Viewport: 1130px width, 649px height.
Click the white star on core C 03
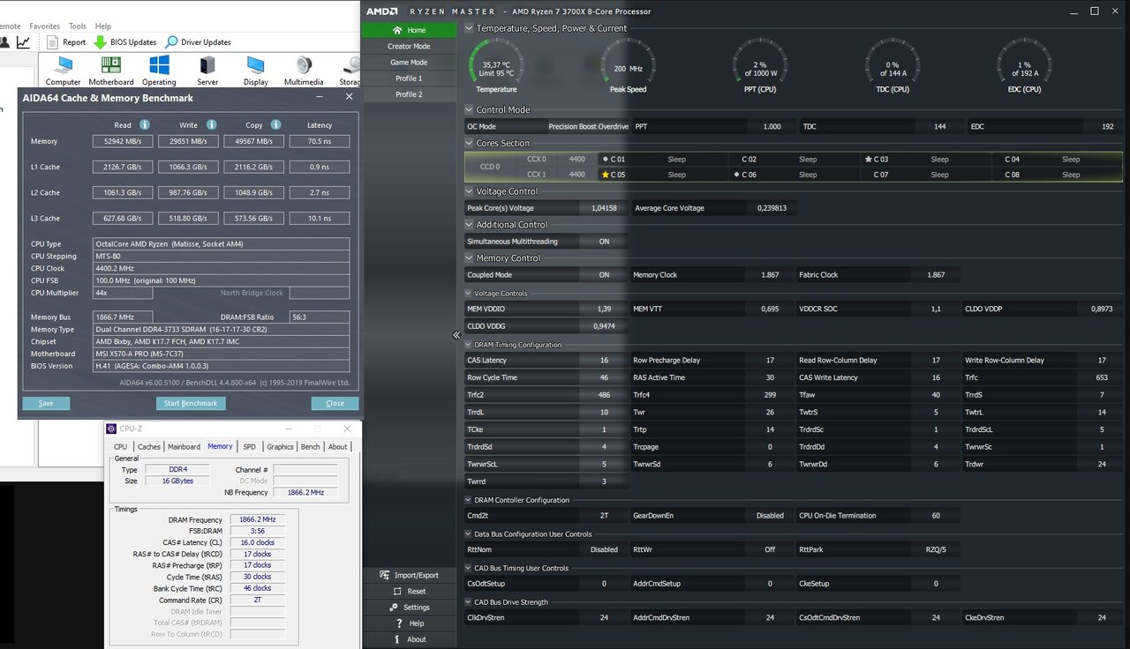tap(868, 160)
